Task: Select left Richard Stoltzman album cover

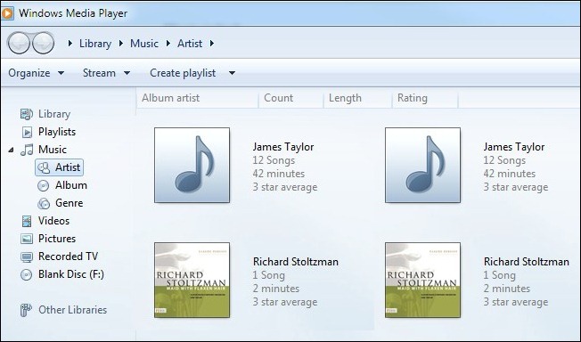Action: point(192,281)
